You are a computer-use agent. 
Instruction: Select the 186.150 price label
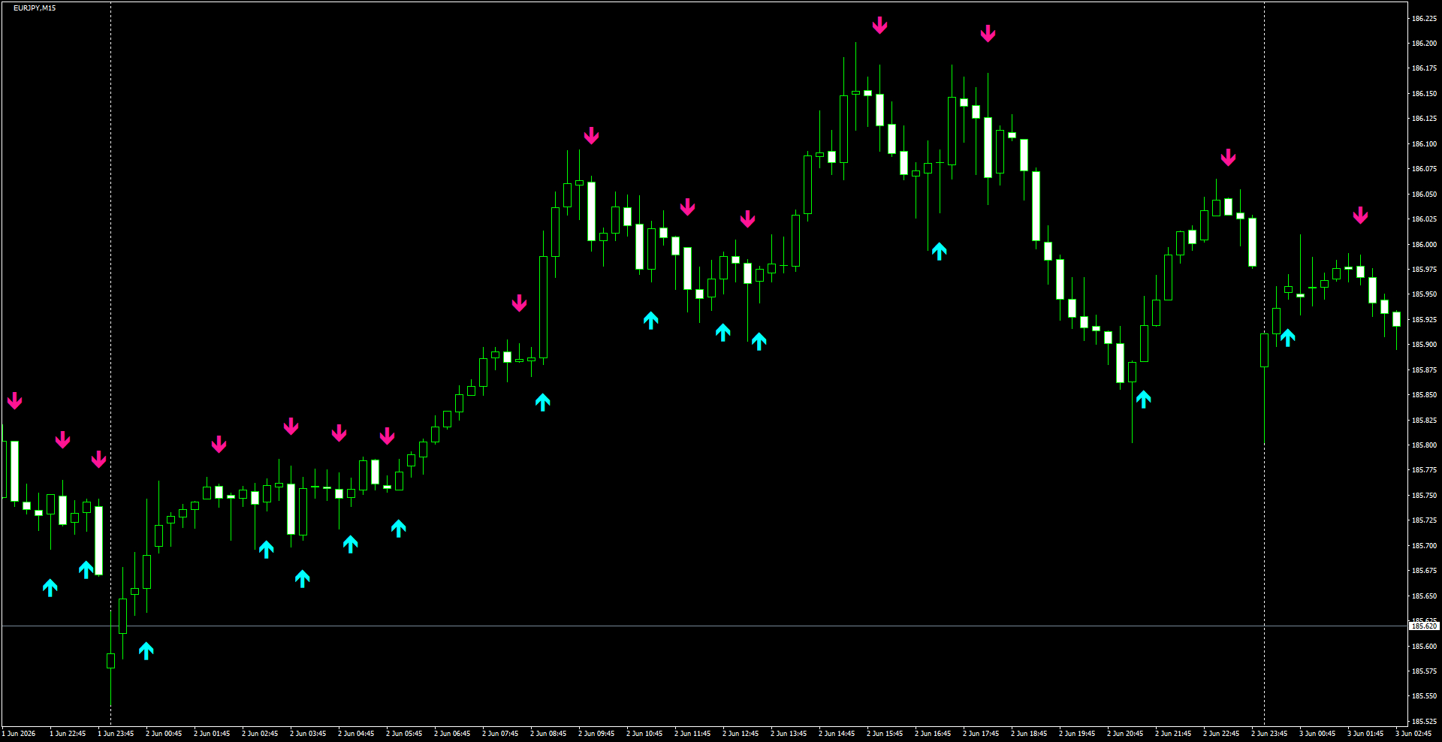(x=1424, y=94)
